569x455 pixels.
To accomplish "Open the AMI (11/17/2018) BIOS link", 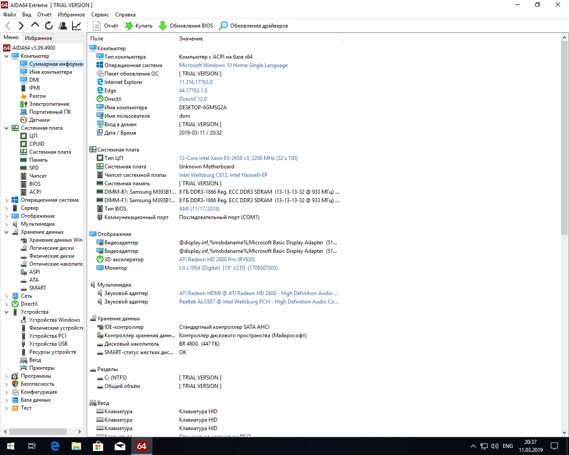I will [x=199, y=209].
